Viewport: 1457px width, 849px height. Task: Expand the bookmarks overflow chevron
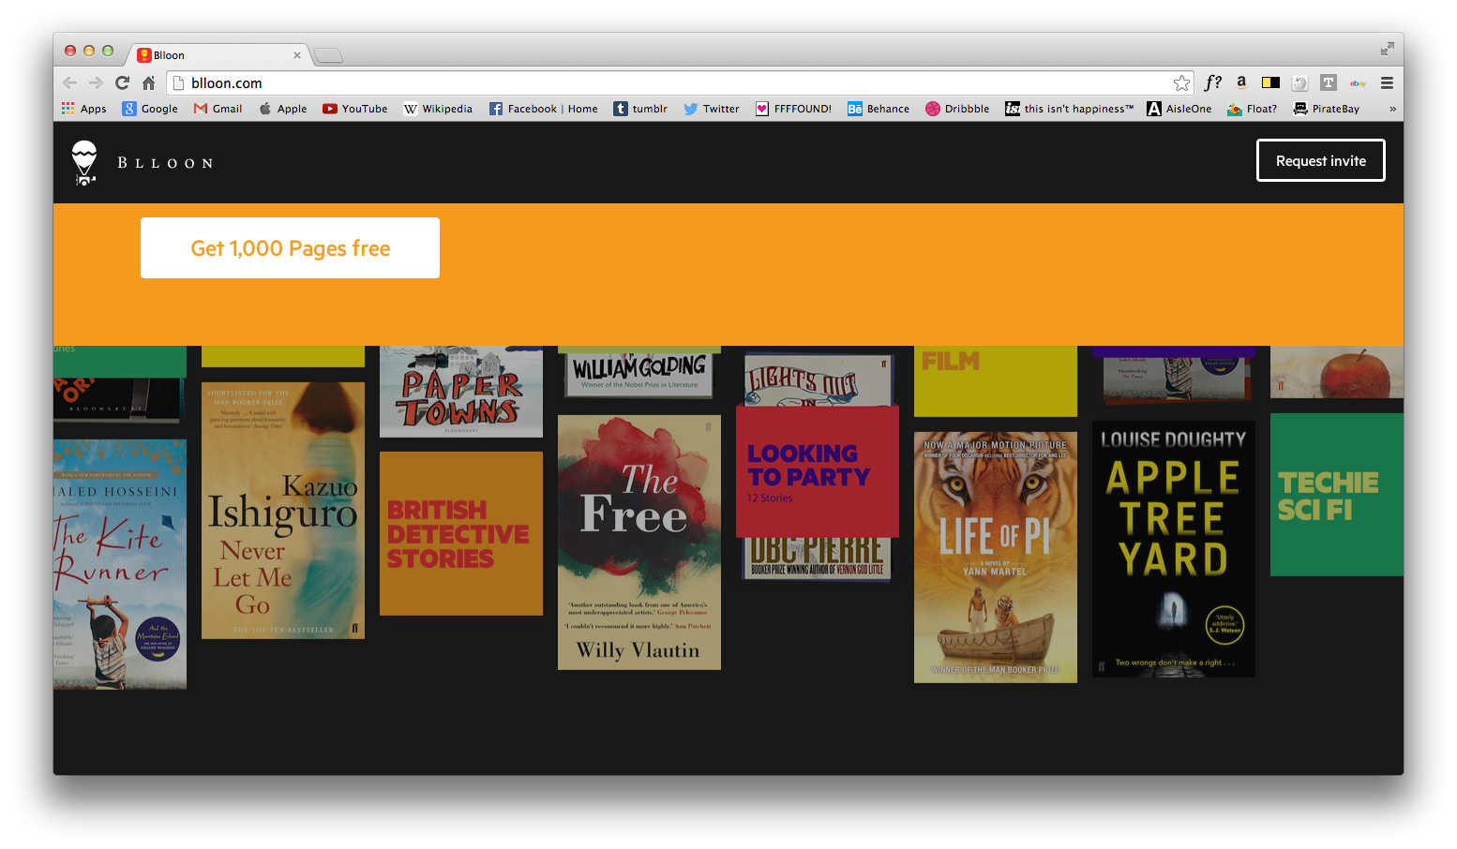1392,109
